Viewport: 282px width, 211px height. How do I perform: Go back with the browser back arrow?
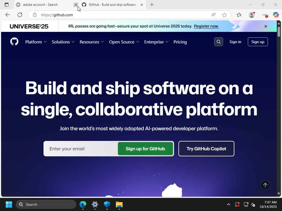point(7,15)
